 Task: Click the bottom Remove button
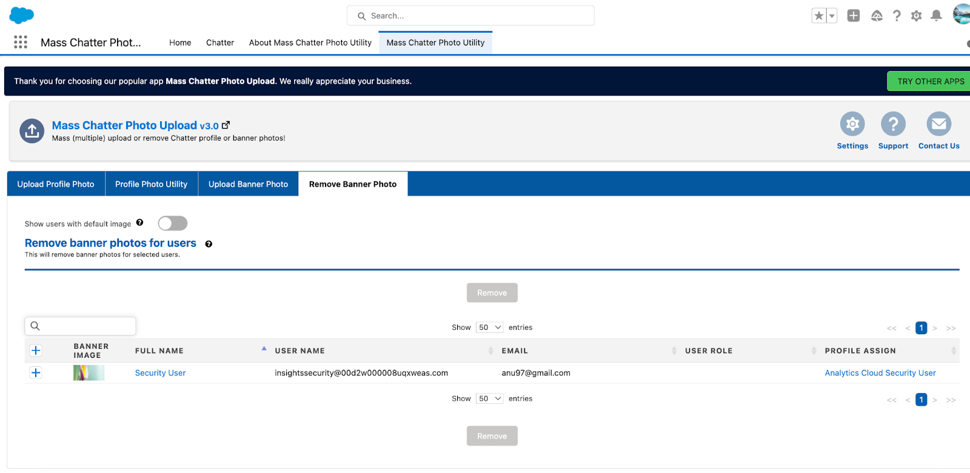(492, 436)
